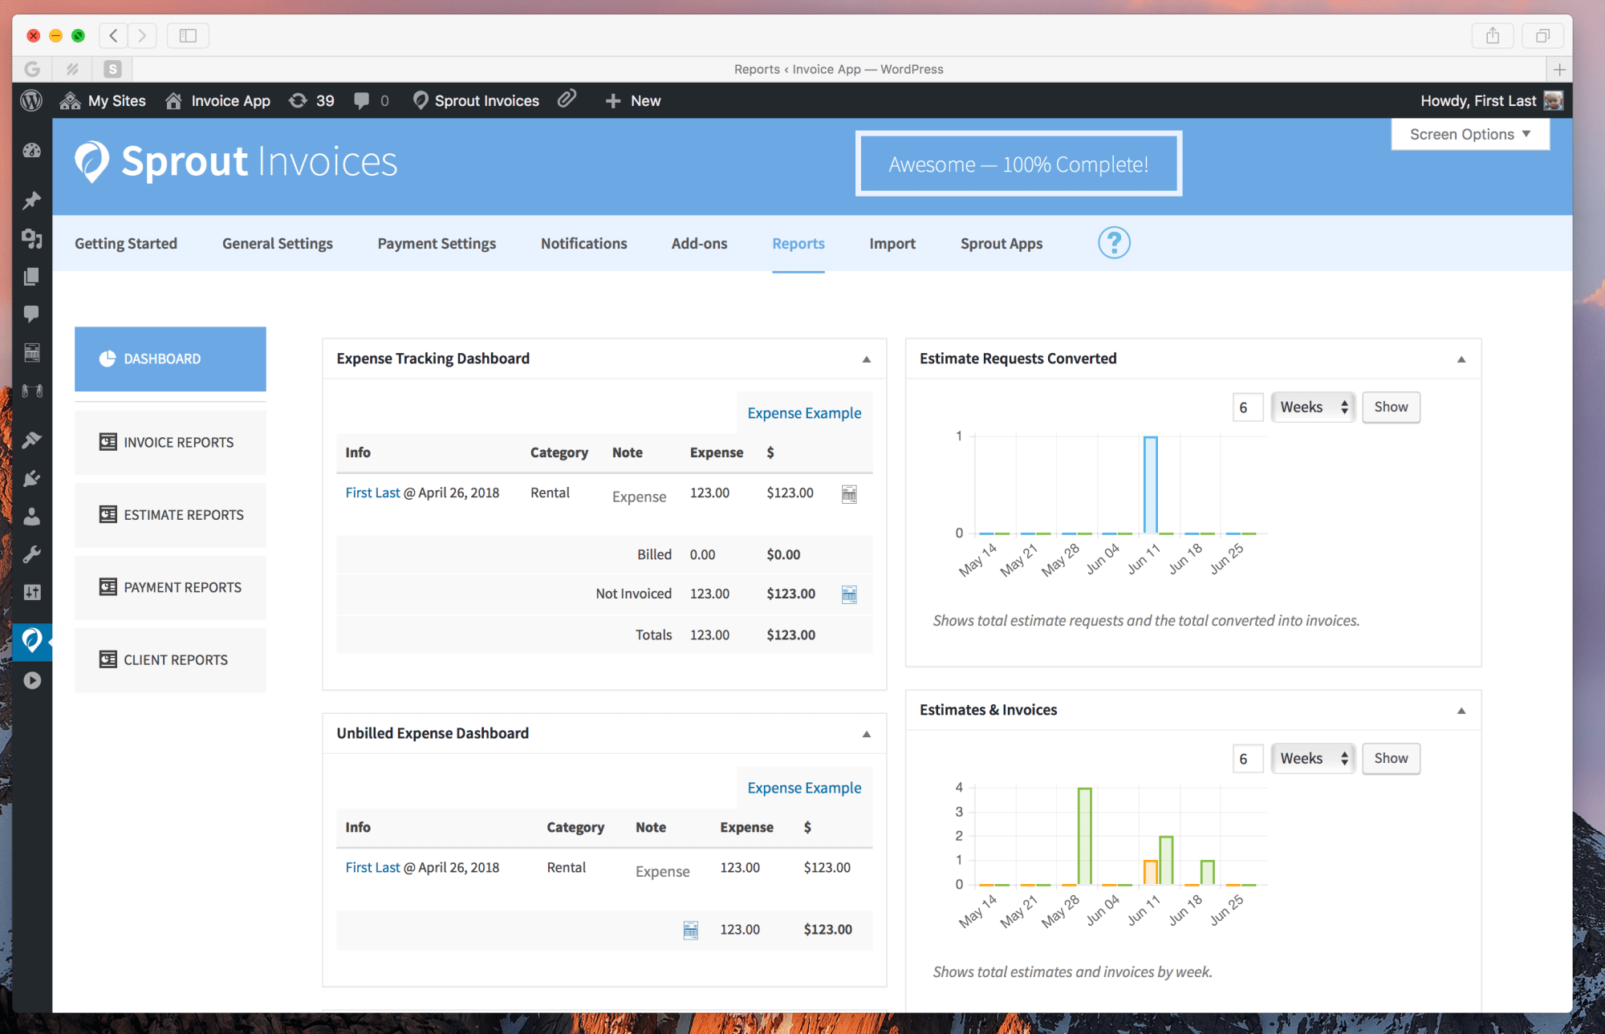The width and height of the screenshot is (1605, 1034).
Task: Click the paperclip icon next to Sprout Invoices
Action: click(x=567, y=99)
